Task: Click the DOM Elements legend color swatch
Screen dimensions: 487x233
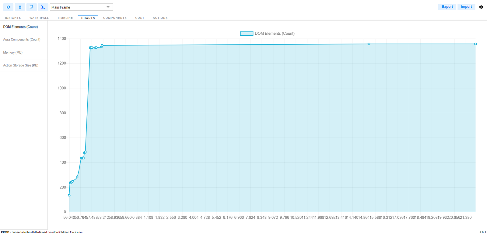Action: pyautogui.click(x=246, y=33)
